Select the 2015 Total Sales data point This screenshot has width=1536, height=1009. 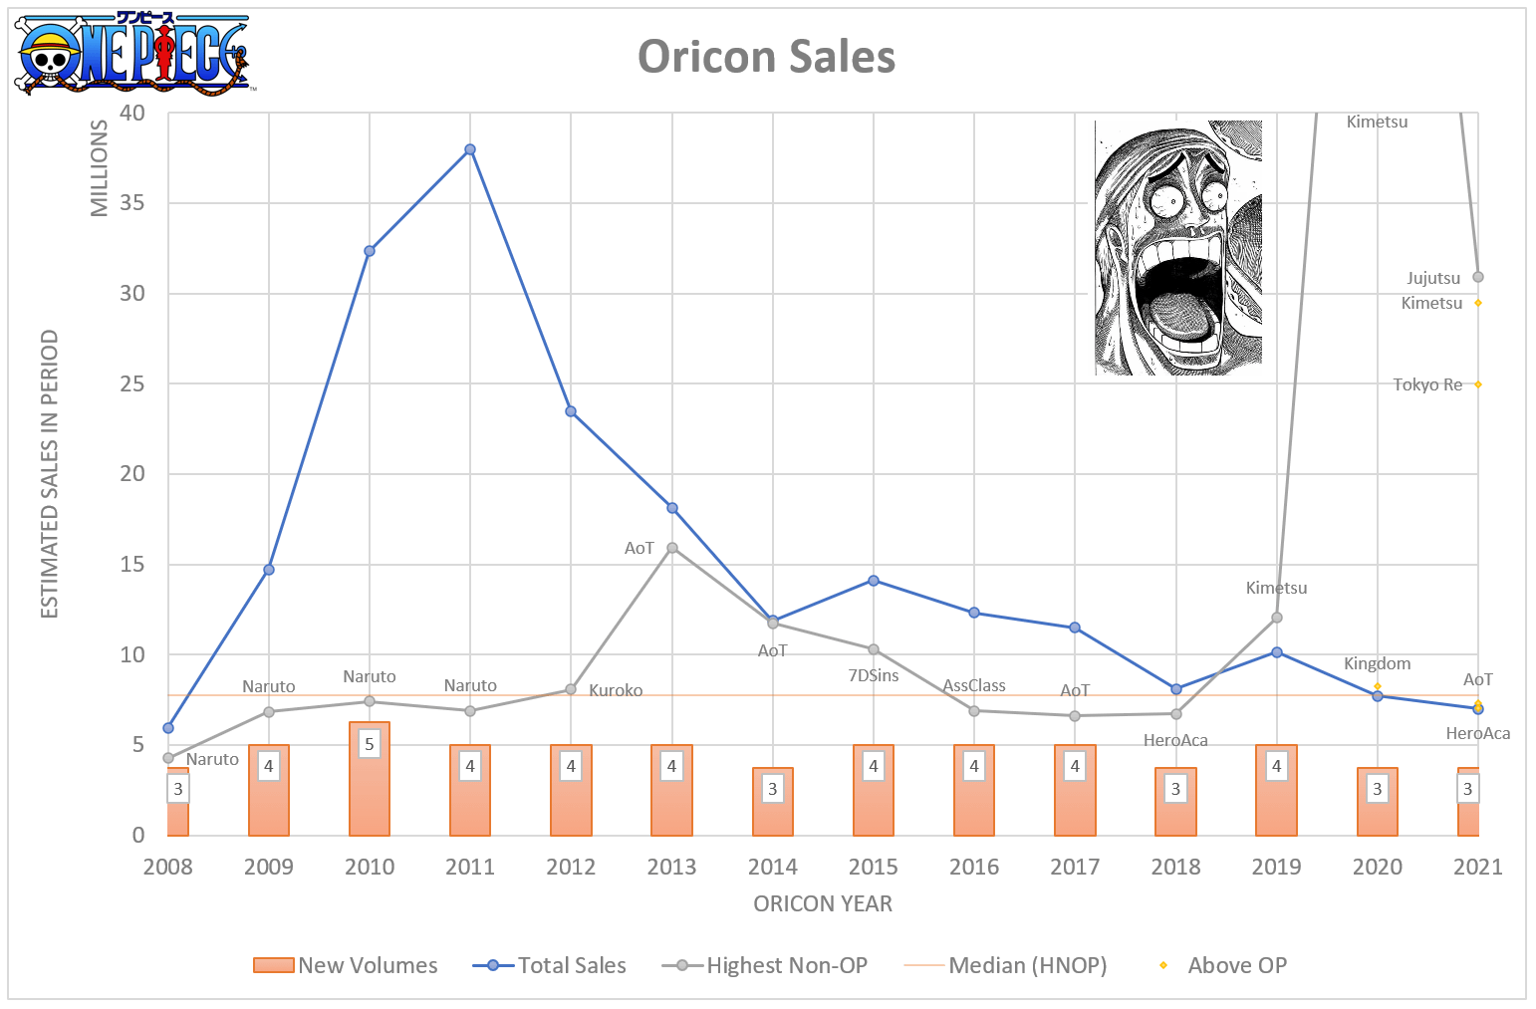point(874,580)
